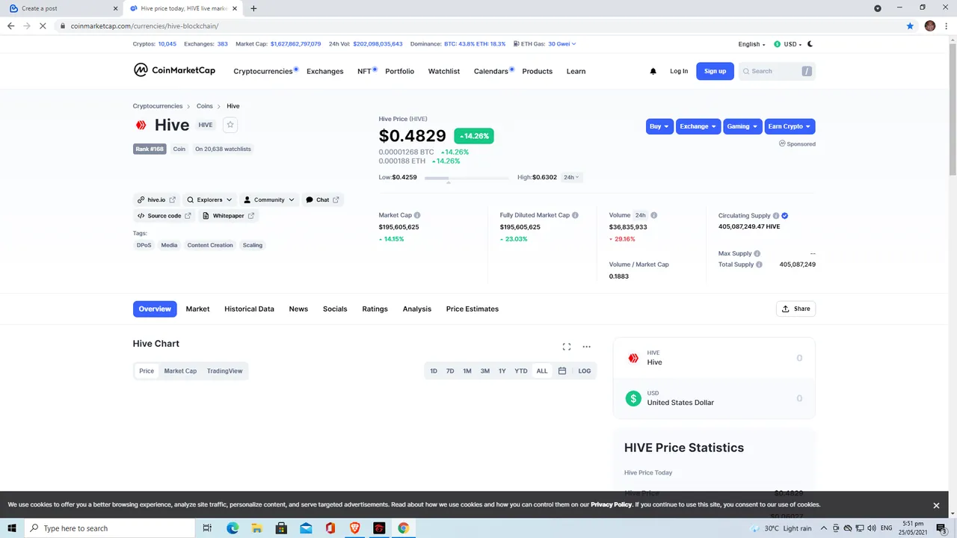Open Mail app from taskbar

[x=306, y=528]
